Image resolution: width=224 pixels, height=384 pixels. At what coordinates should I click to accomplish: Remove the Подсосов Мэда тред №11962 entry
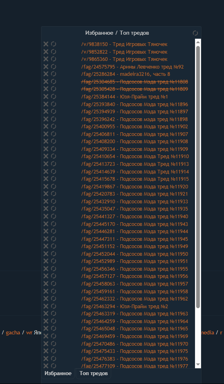[46, 298]
